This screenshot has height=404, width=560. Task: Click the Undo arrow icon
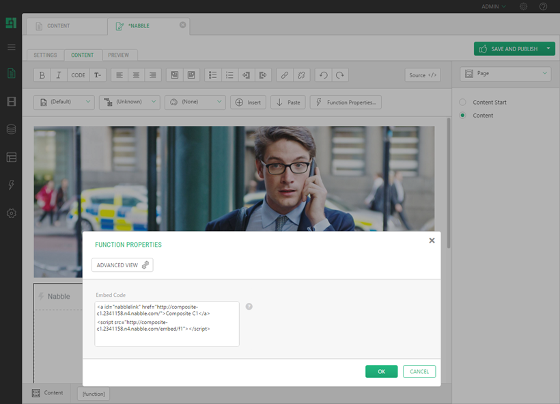(x=323, y=75)
